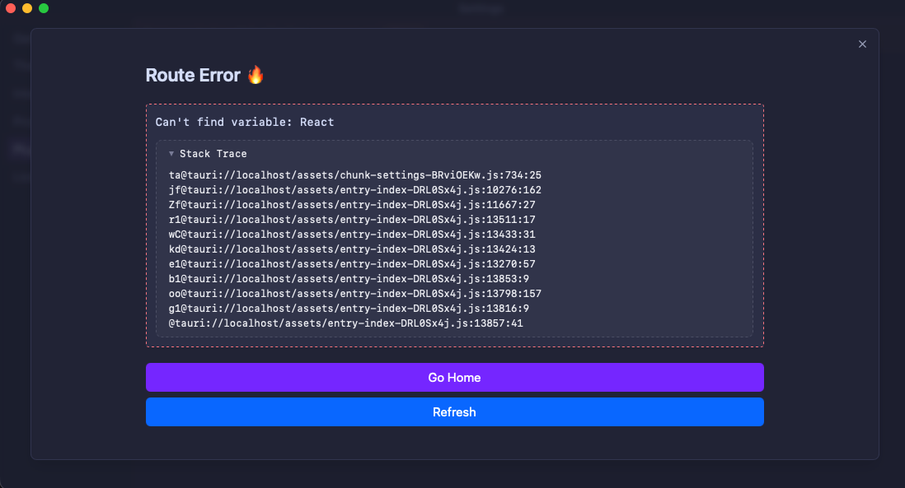The width and height of the screenshot is (905, 488).
Task: Collapse the Stack Trace disclosure triangle
Action: click(171, 154)
